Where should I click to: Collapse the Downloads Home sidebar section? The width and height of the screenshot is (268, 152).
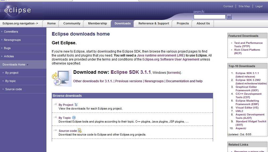(x=23, y=64)
